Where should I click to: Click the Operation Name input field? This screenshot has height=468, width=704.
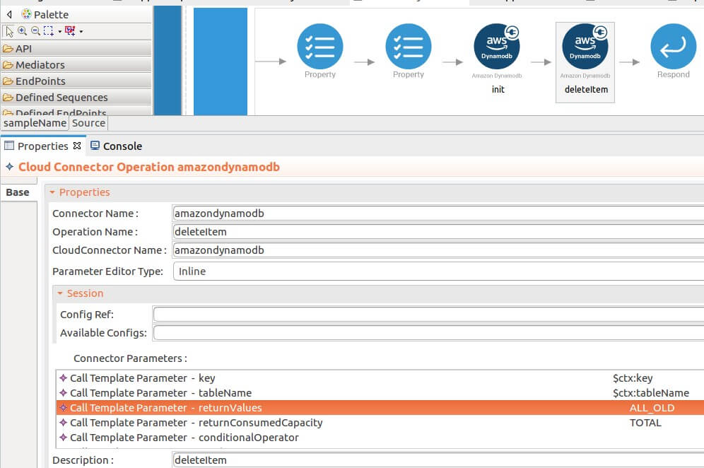(438, 232)
